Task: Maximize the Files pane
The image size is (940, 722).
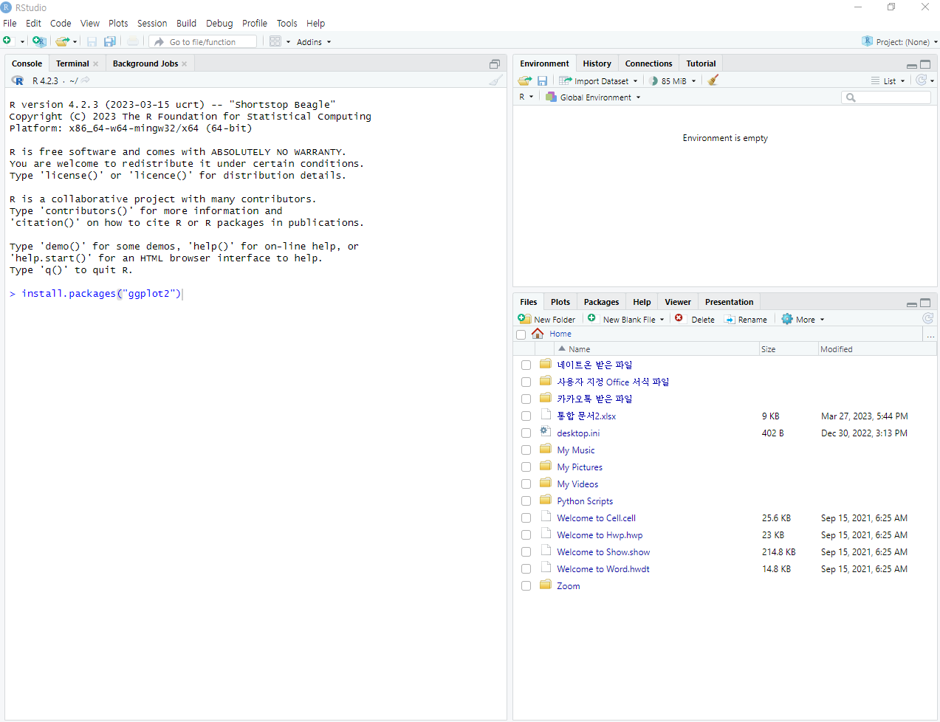Action: 925,303
